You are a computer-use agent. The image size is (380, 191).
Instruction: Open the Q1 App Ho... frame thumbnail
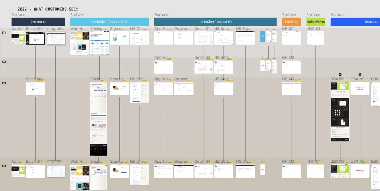164,38
